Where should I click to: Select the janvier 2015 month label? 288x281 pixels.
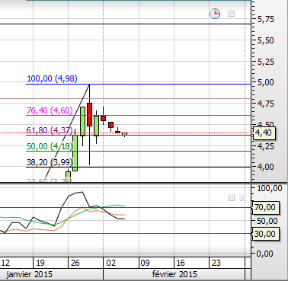click(x=30, y=274)
